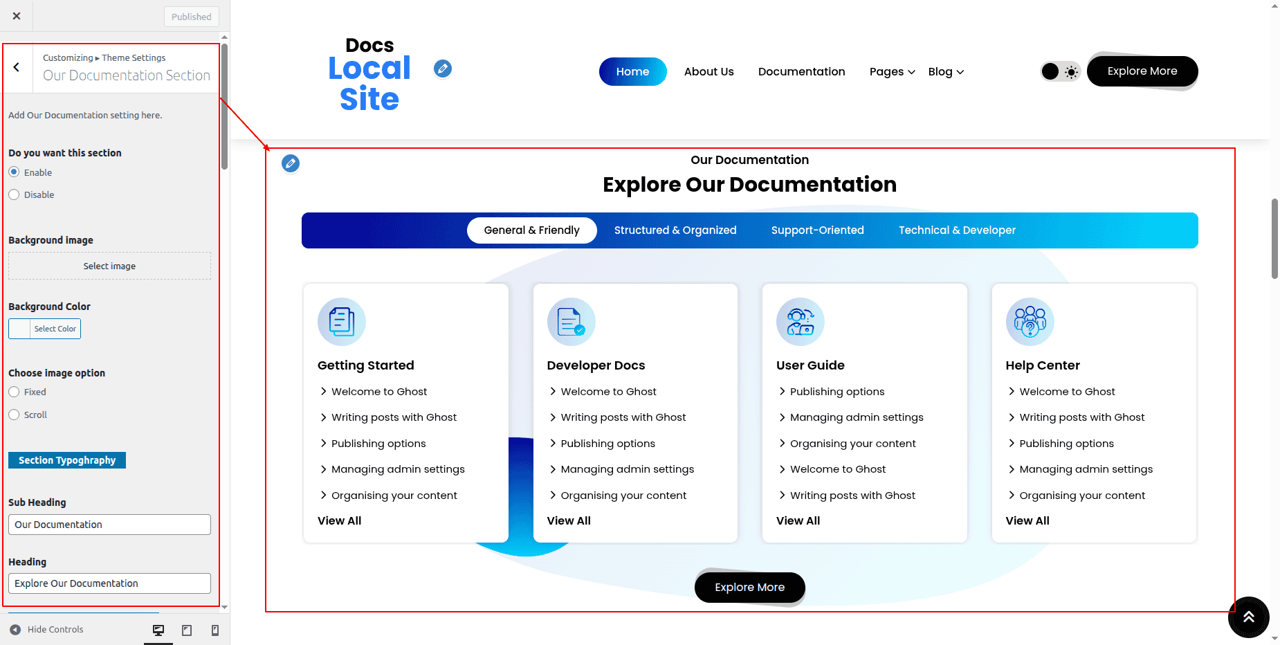Close the Customizer with the X icon
1280x645 pixels.
17,16
